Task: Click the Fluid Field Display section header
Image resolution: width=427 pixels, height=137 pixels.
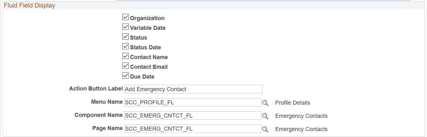Action: pos(29,6)
